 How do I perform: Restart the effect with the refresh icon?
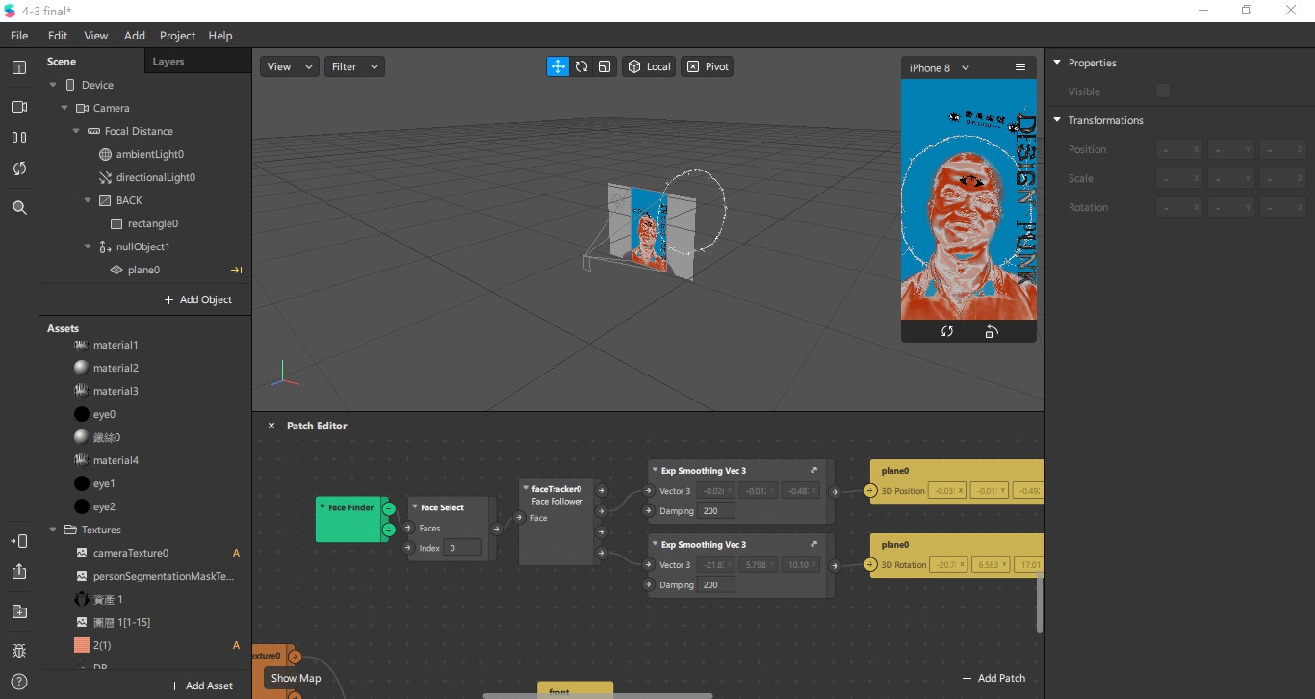pos(19,168)
